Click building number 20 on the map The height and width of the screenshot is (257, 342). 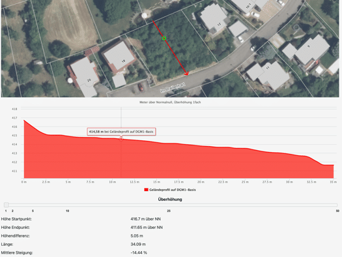click(x=89, y=80)
